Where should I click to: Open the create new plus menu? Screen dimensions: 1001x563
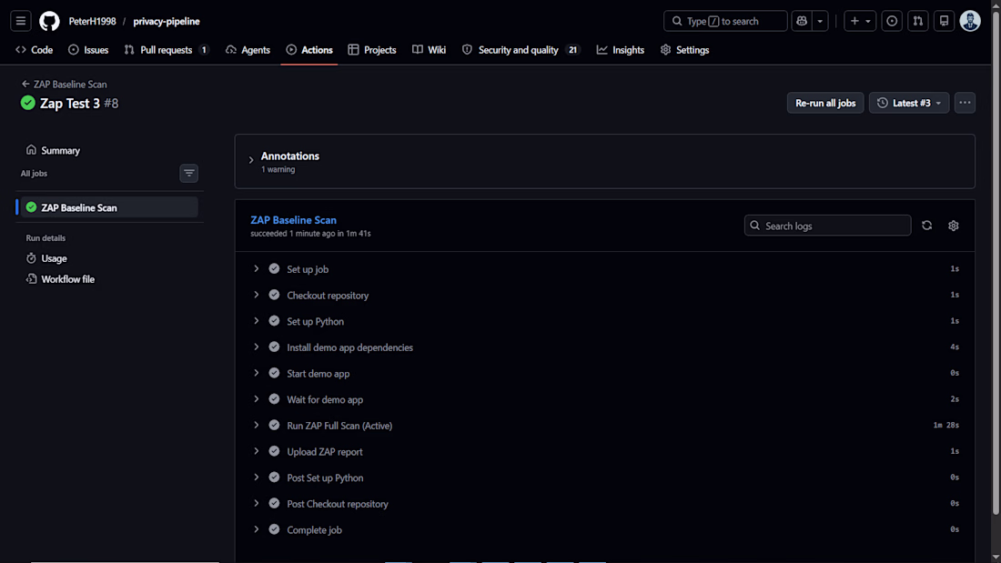click(x=860, y=21)
